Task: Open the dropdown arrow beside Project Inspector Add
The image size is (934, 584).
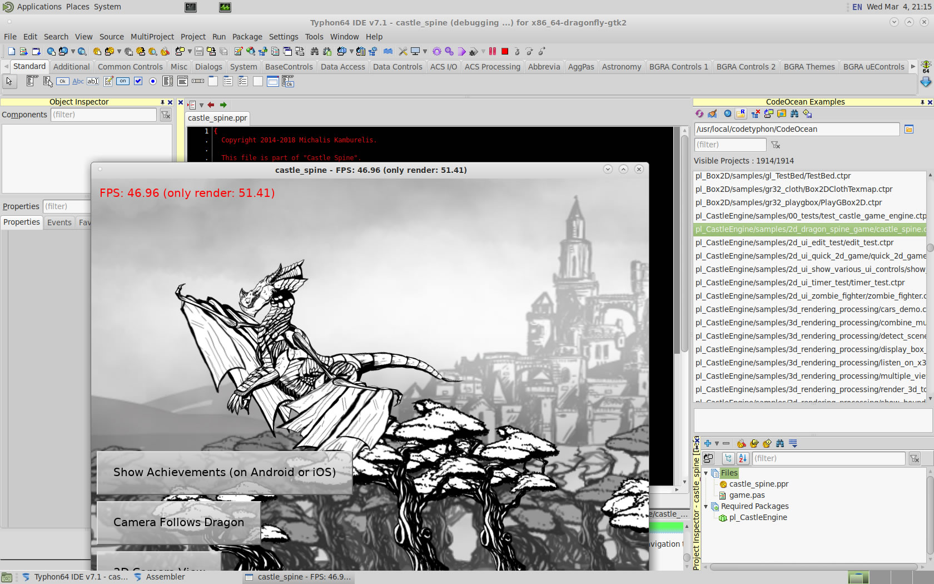Action: click(x=717, y=443)
